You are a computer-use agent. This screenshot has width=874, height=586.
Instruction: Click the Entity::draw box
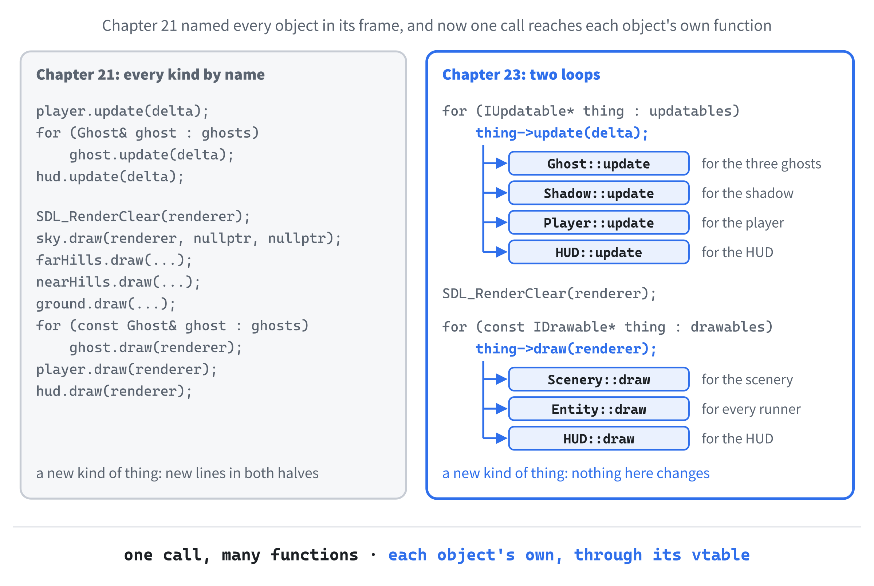(x=599, y=409)
